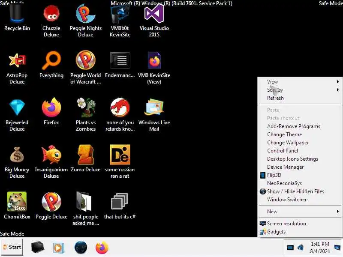The image size is (343, 257).
Task: Open Device Manager from the context menu
Action: [299, 167]
